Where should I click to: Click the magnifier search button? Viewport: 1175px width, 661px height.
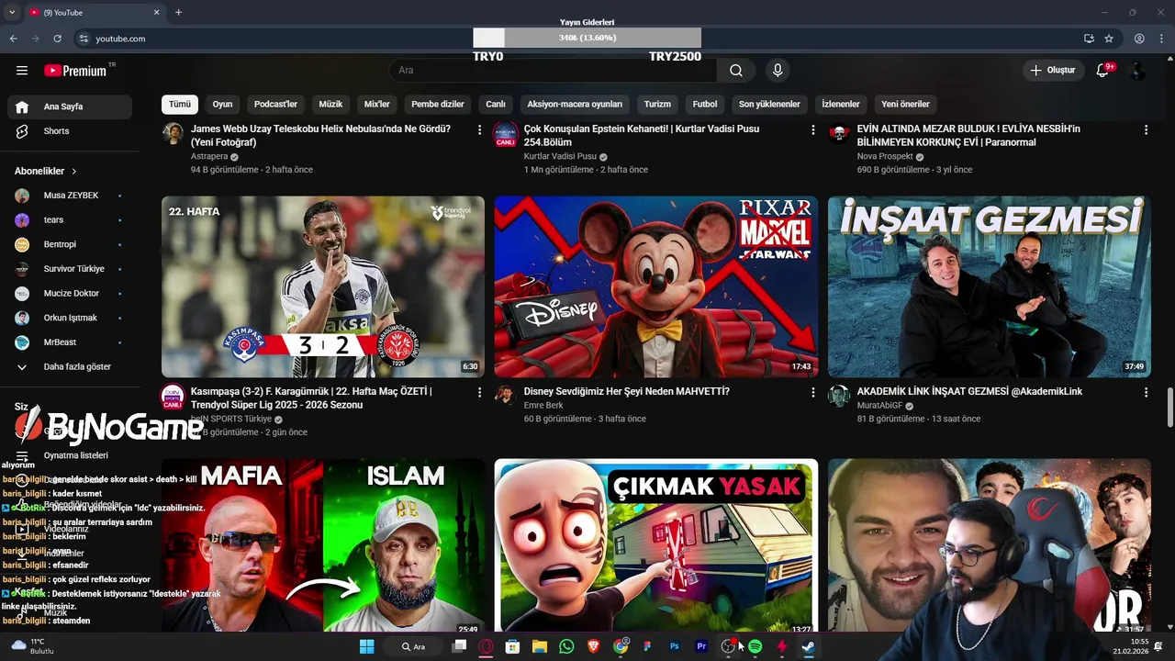point(736,71)
